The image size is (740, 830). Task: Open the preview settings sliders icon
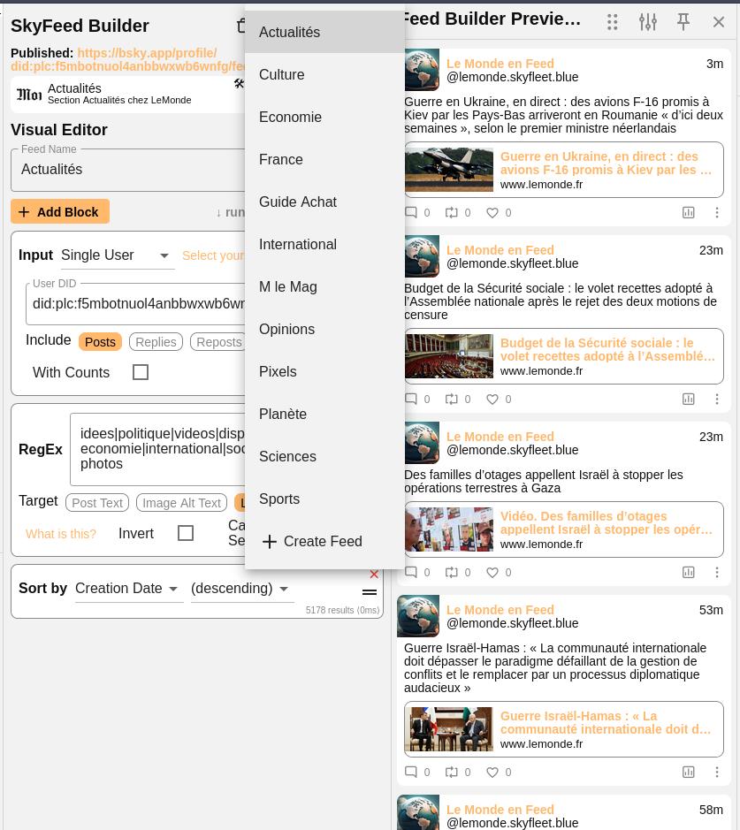tap(648, 22)
